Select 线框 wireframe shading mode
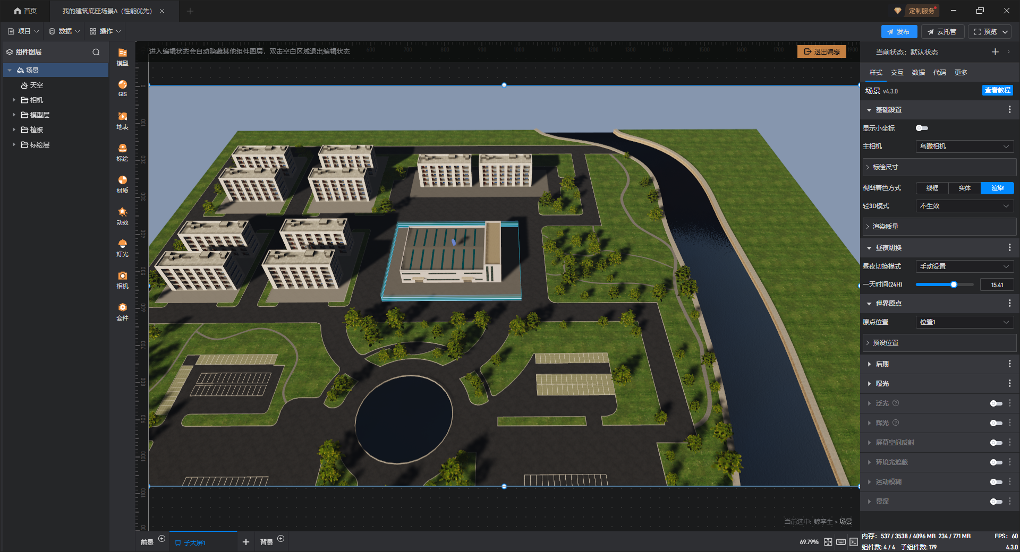This screenshot has width=1020, height=552. coord(932,188)
